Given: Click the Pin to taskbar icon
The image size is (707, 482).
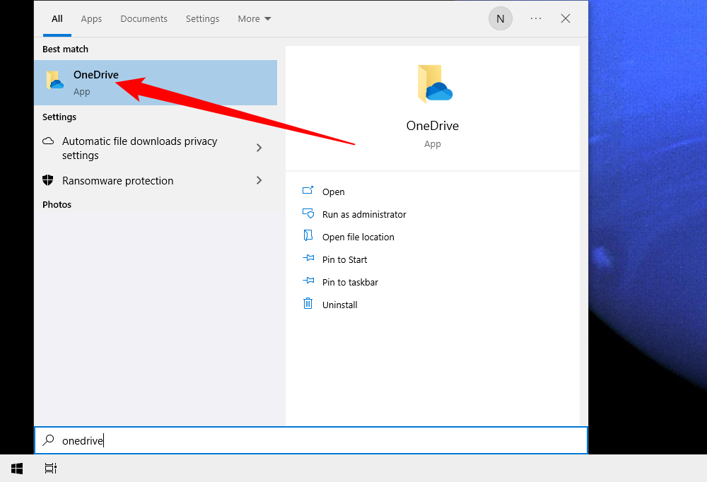Looking at the screenshot, I should (x=308, y=281).
